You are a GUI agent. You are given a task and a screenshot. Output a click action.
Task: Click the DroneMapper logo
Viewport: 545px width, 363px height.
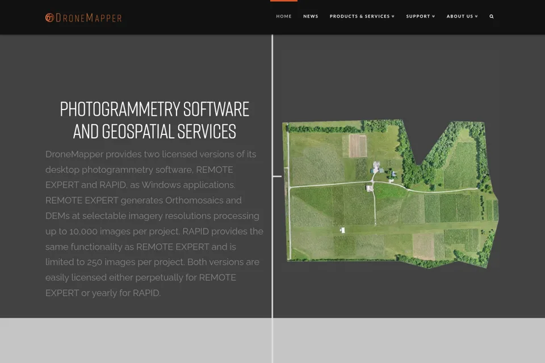click(x=83, y=18)
